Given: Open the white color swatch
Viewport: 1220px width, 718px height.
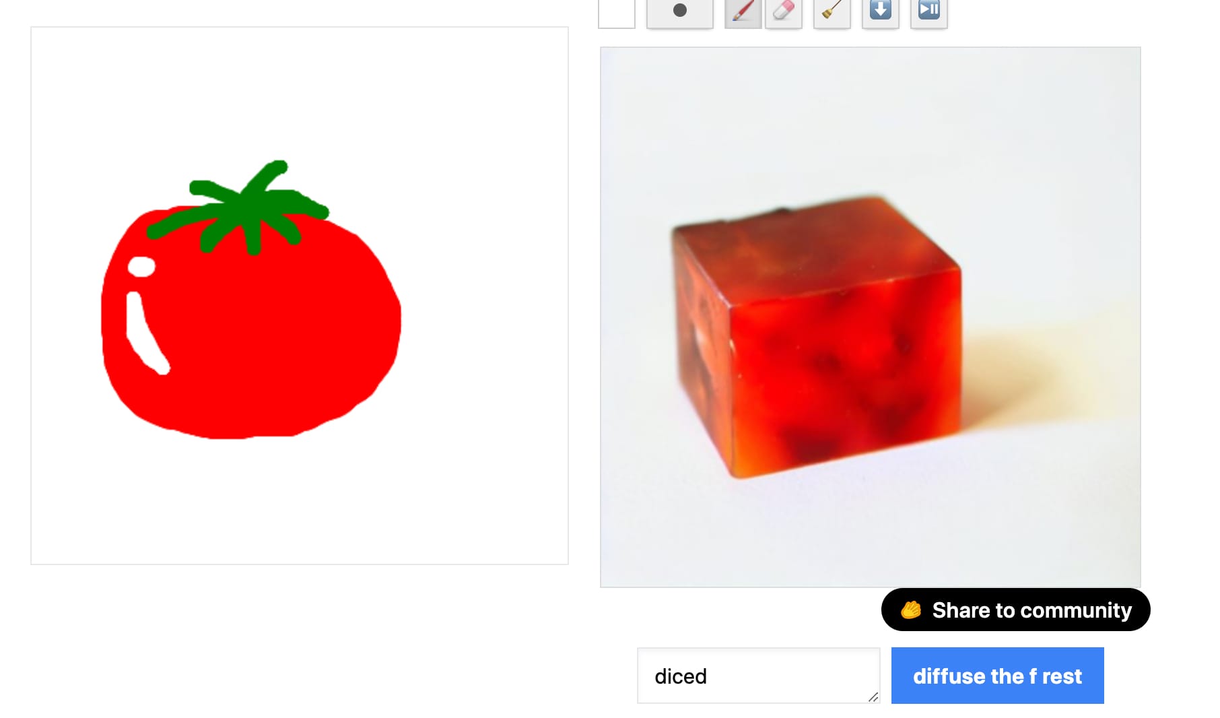Looking at the screenshot, I should pos(617,12).
